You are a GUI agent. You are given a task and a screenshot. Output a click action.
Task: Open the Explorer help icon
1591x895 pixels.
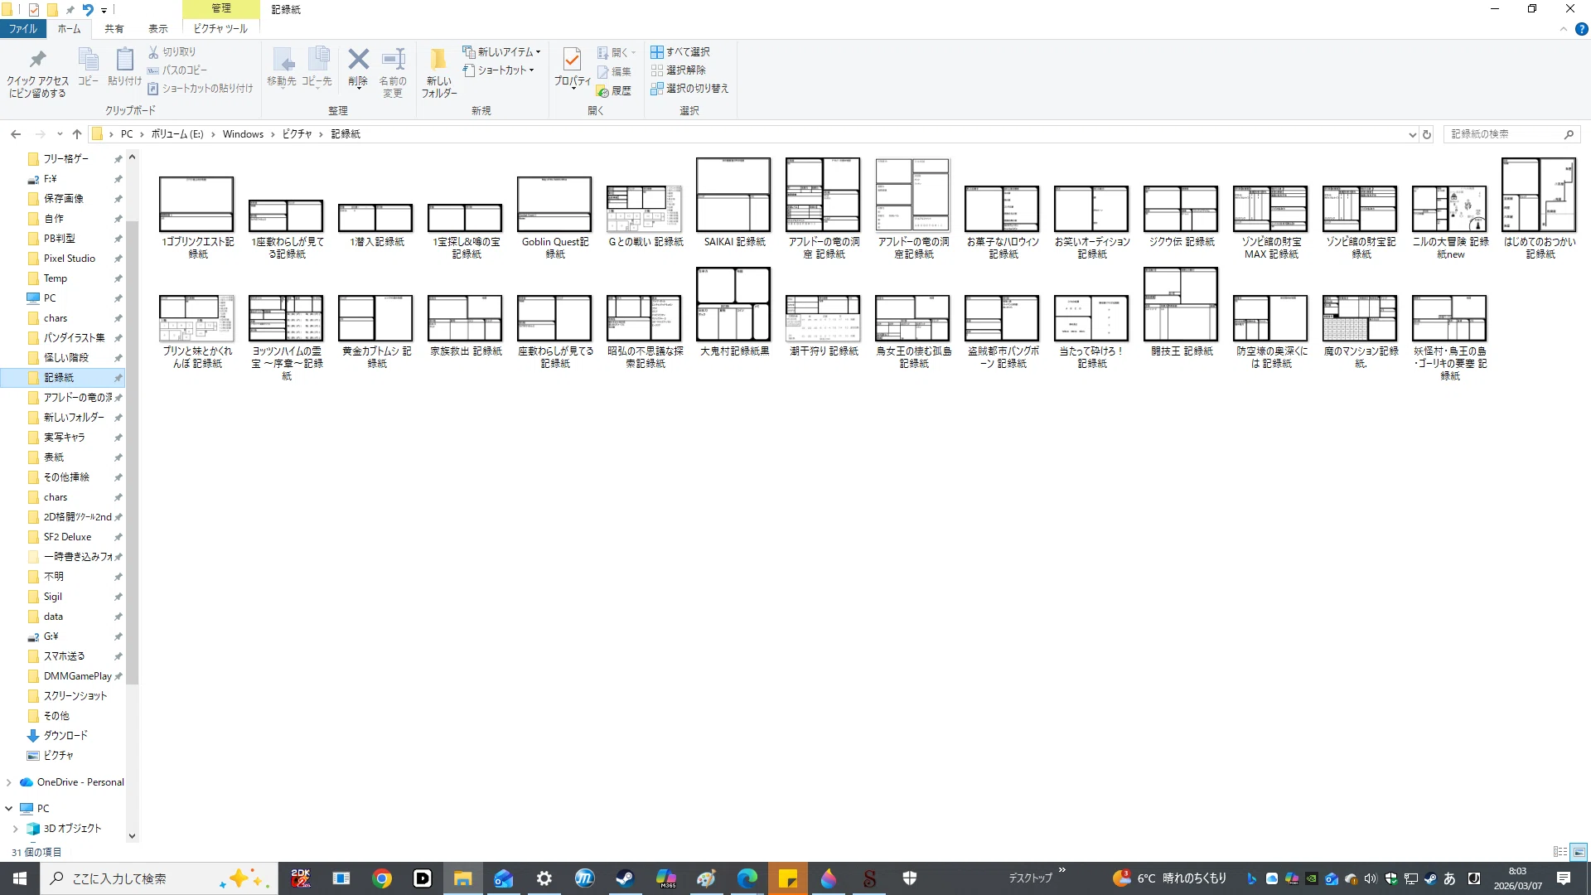[1581, 29]
